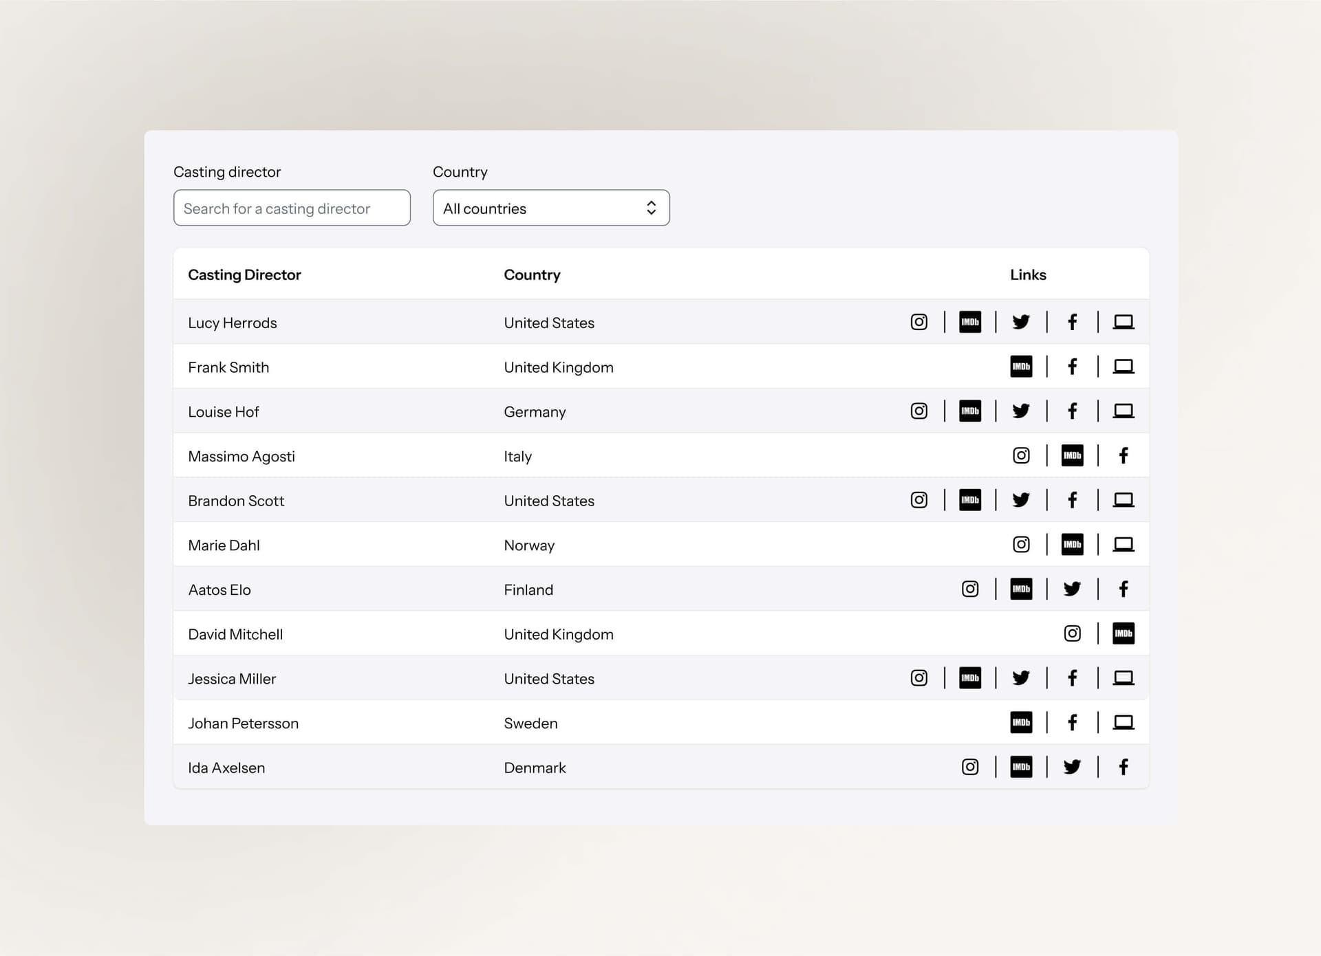Open Ida Axelsen's Instagram icon

pyautogui.click(x=970, y=767)
